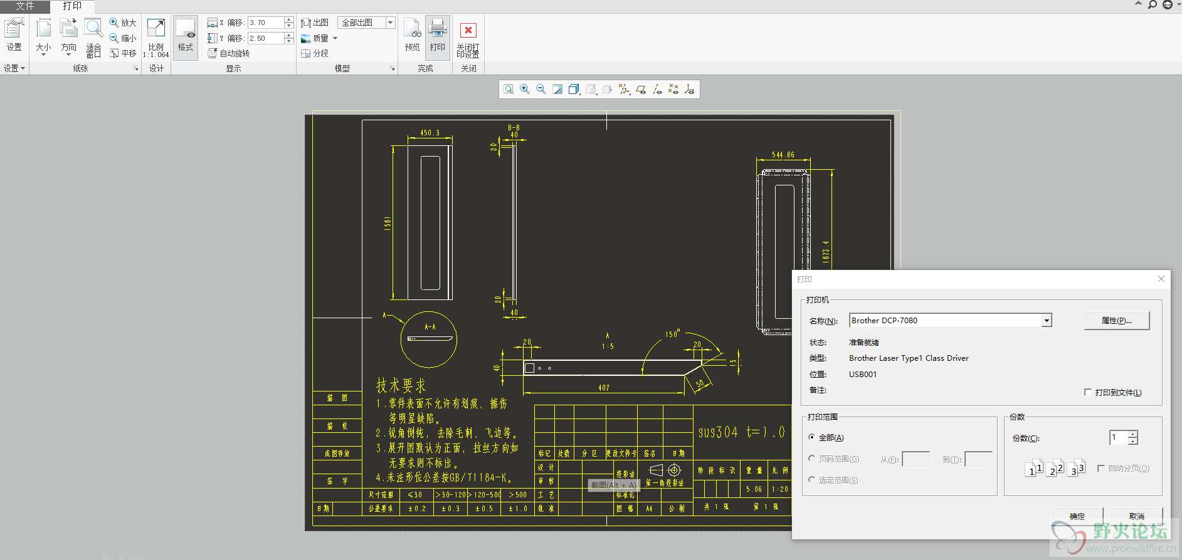Expand the 全部出图 plot dropdown
Screen dimensions: 1182x560
click(390, 23)
